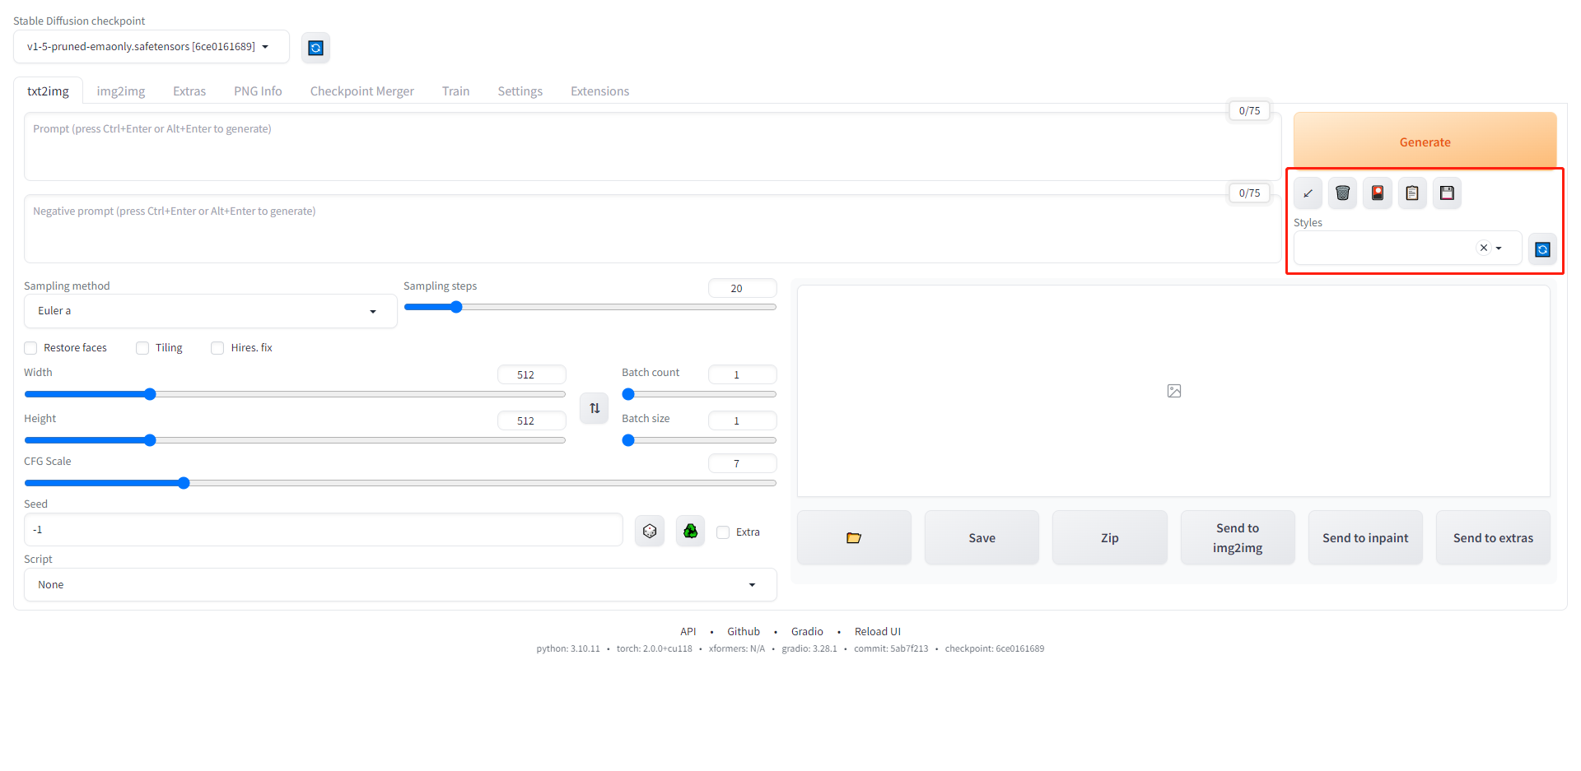Randomize the seed with the dice icon
The image size is (1581, 771).
(650, 532)
